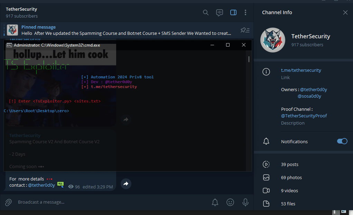Open the 69 photos section
Image resolution: width=353 pixels, height=215 pixels.
(291, 177)
